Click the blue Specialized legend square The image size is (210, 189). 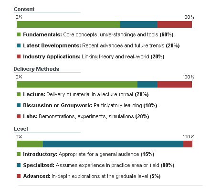(19, 165)
